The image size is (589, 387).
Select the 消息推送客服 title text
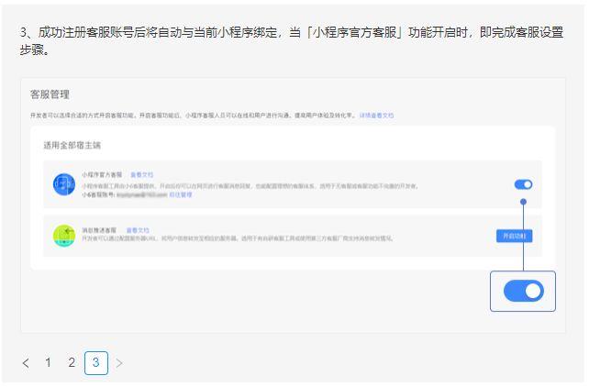click(x=99, y=230)
